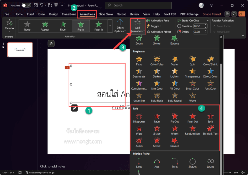
Task: Select the Shape exit animation
Action: point(157,130)
